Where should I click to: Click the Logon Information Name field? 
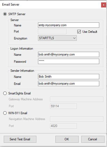68,54
